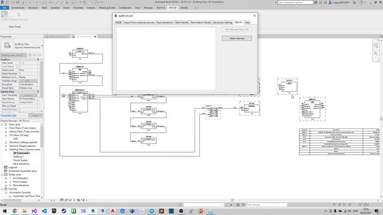Switch to the Architecture ribbon tab
The width and height of the screenshot is (383, 215).
[x=18, y=8]
